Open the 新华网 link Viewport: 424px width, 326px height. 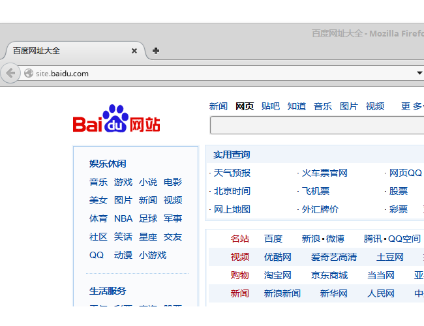click(334, 293)
